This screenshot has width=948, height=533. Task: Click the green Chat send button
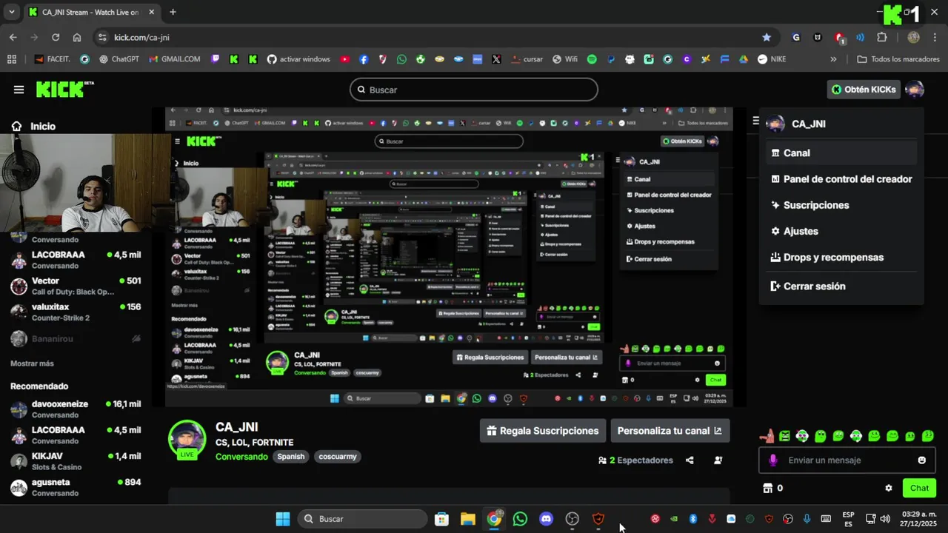coord(919,488)
